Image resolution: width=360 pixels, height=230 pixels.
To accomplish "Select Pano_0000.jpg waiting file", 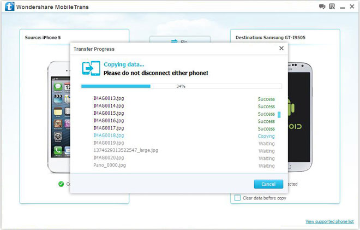I will point(110,165).
